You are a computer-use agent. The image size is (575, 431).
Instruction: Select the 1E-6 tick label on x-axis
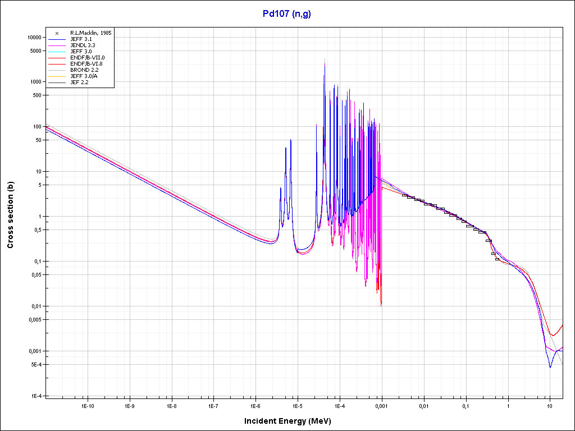[x=255, y=406]
